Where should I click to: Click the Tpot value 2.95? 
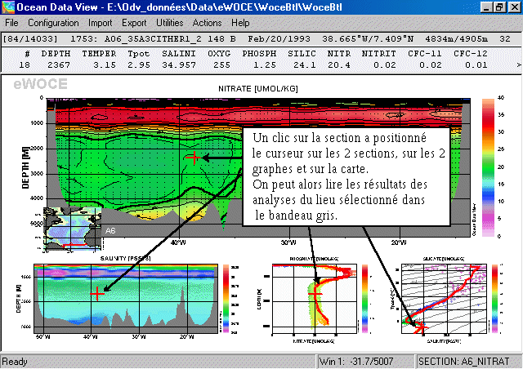(x=139, y=65)
